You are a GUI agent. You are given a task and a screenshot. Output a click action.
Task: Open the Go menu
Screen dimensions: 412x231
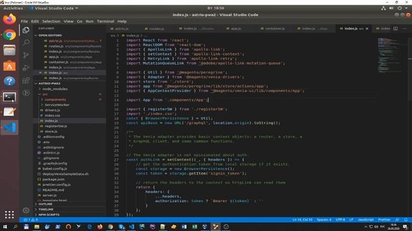click(80, 21)
